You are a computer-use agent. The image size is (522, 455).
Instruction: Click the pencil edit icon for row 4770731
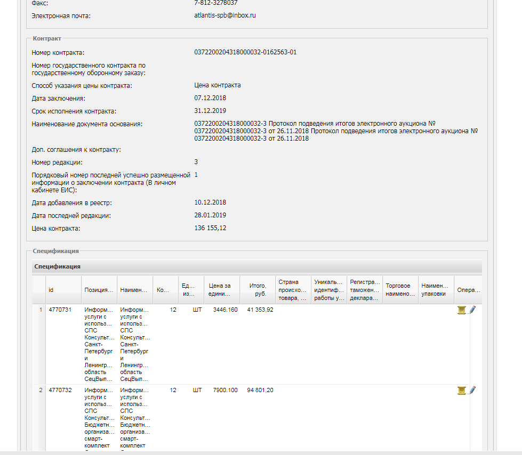click(472, 310)
